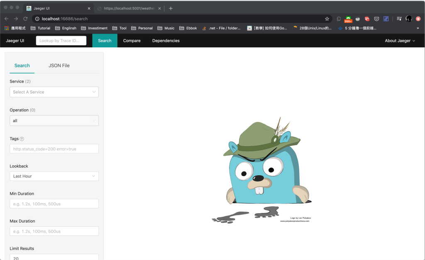Open the Music bookmark folder

point(166,28)
